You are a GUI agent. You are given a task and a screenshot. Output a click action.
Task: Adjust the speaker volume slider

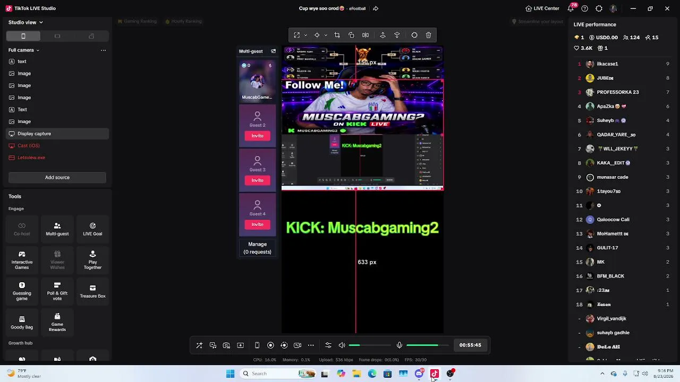(x=369, y=345)
